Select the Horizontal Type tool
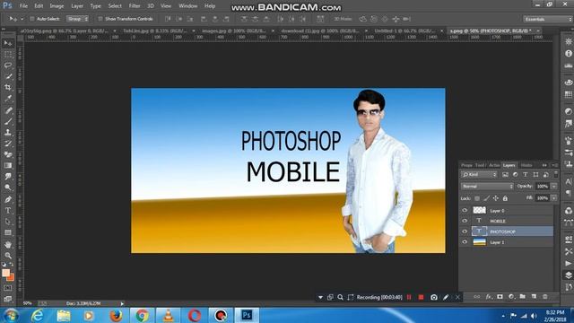Viewport: 574px width, 323px height. (x=8, y=211)
